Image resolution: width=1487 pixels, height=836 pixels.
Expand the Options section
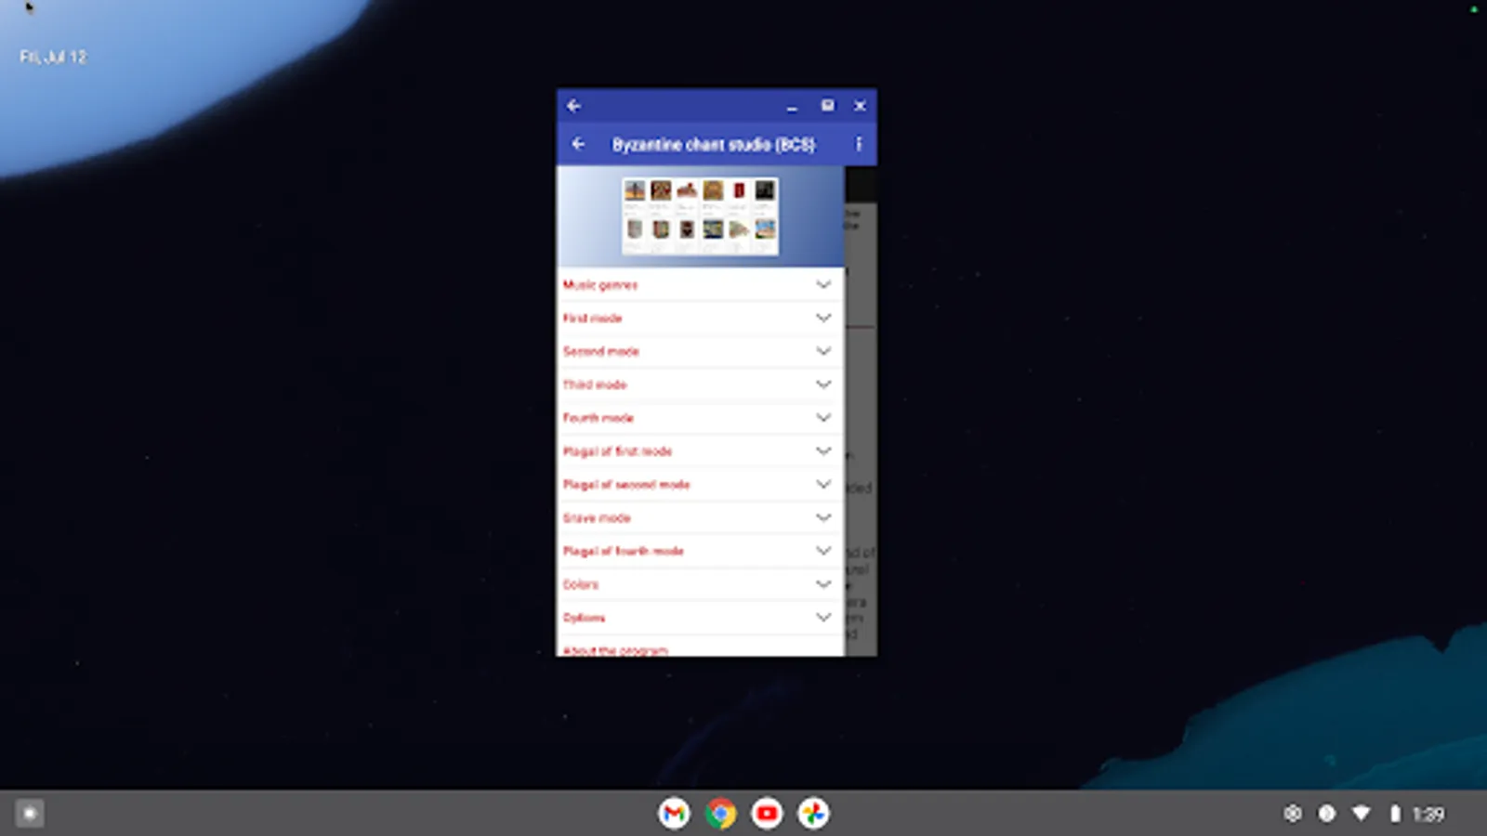point(697,617)
